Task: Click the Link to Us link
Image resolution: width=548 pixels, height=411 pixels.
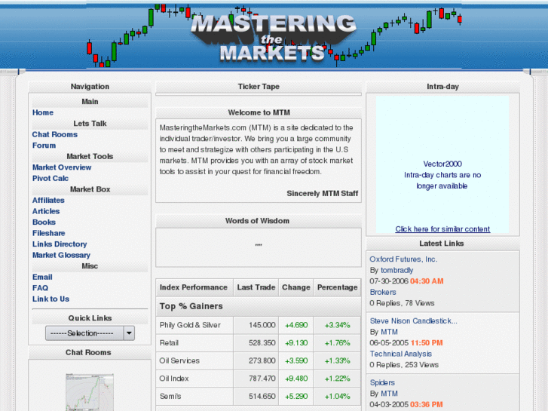Action: tap(51, 299)
